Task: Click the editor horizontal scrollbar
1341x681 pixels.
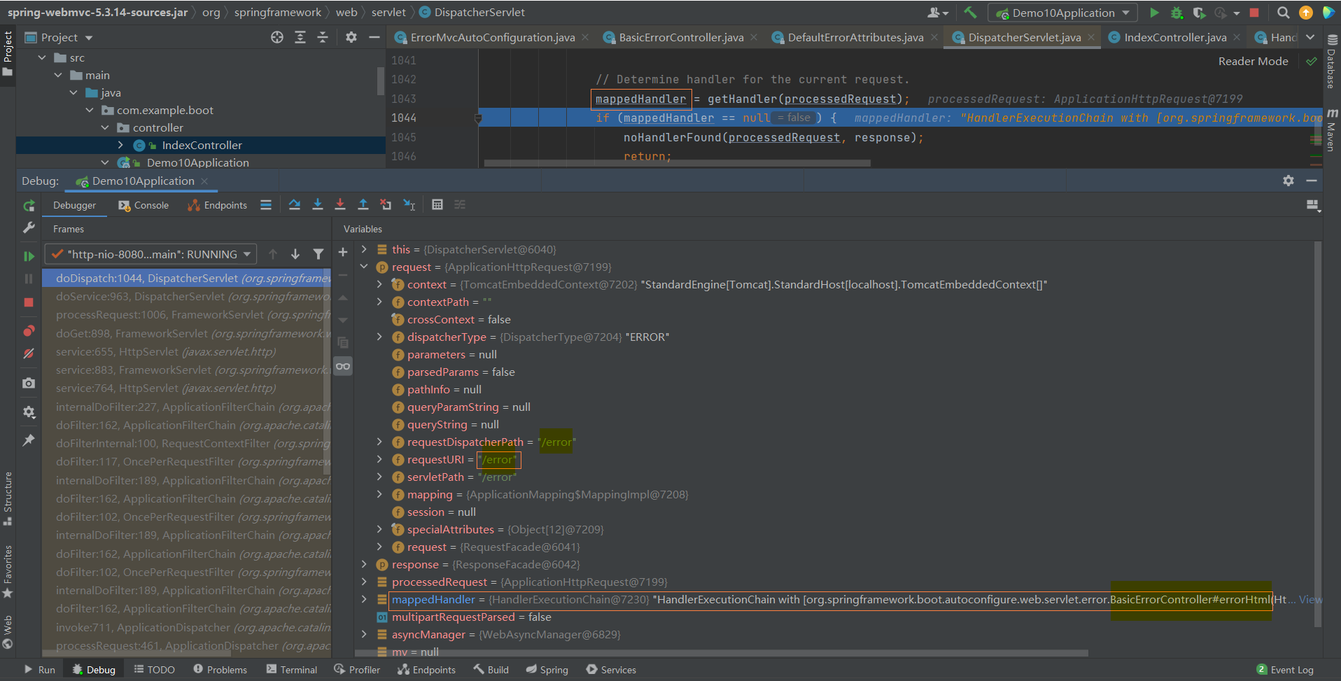Action: tap(677, 163)
